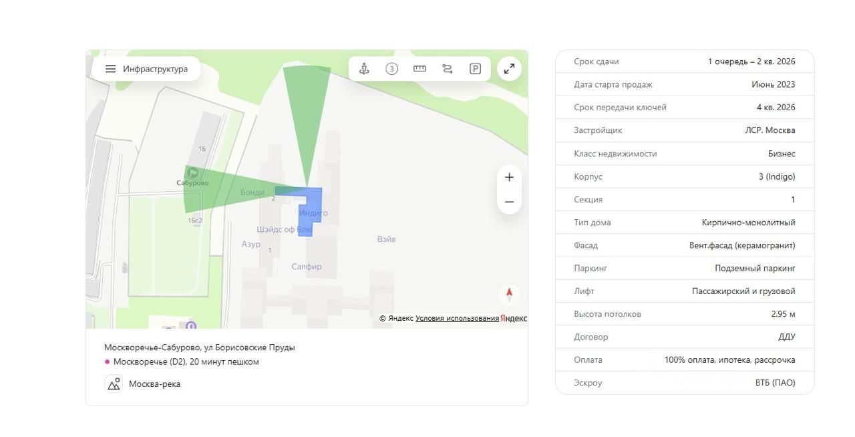This screenshot has width=855, height=437.
Task: Click the pink metro dot beside Москворечье
Action: tap(107, 362)
